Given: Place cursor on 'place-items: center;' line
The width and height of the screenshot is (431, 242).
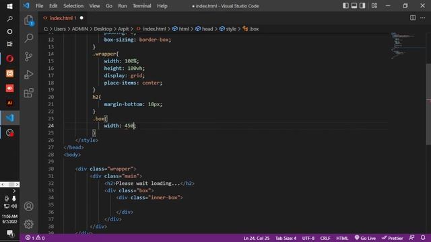Looking at the screenshot, I should pyautogui.click(x=133, y=83).
